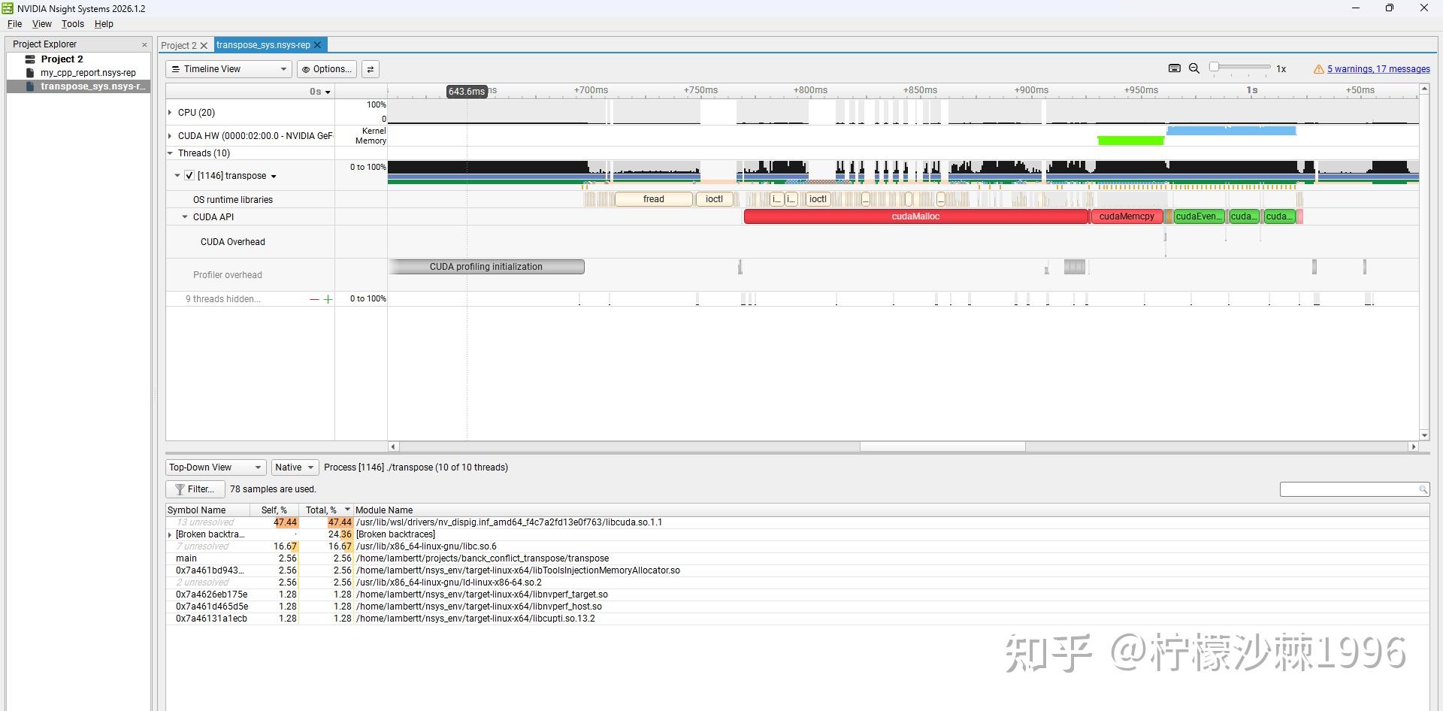The image size is (1443, 711).
Task: Open the Tools menu
Action: [73, 24]
